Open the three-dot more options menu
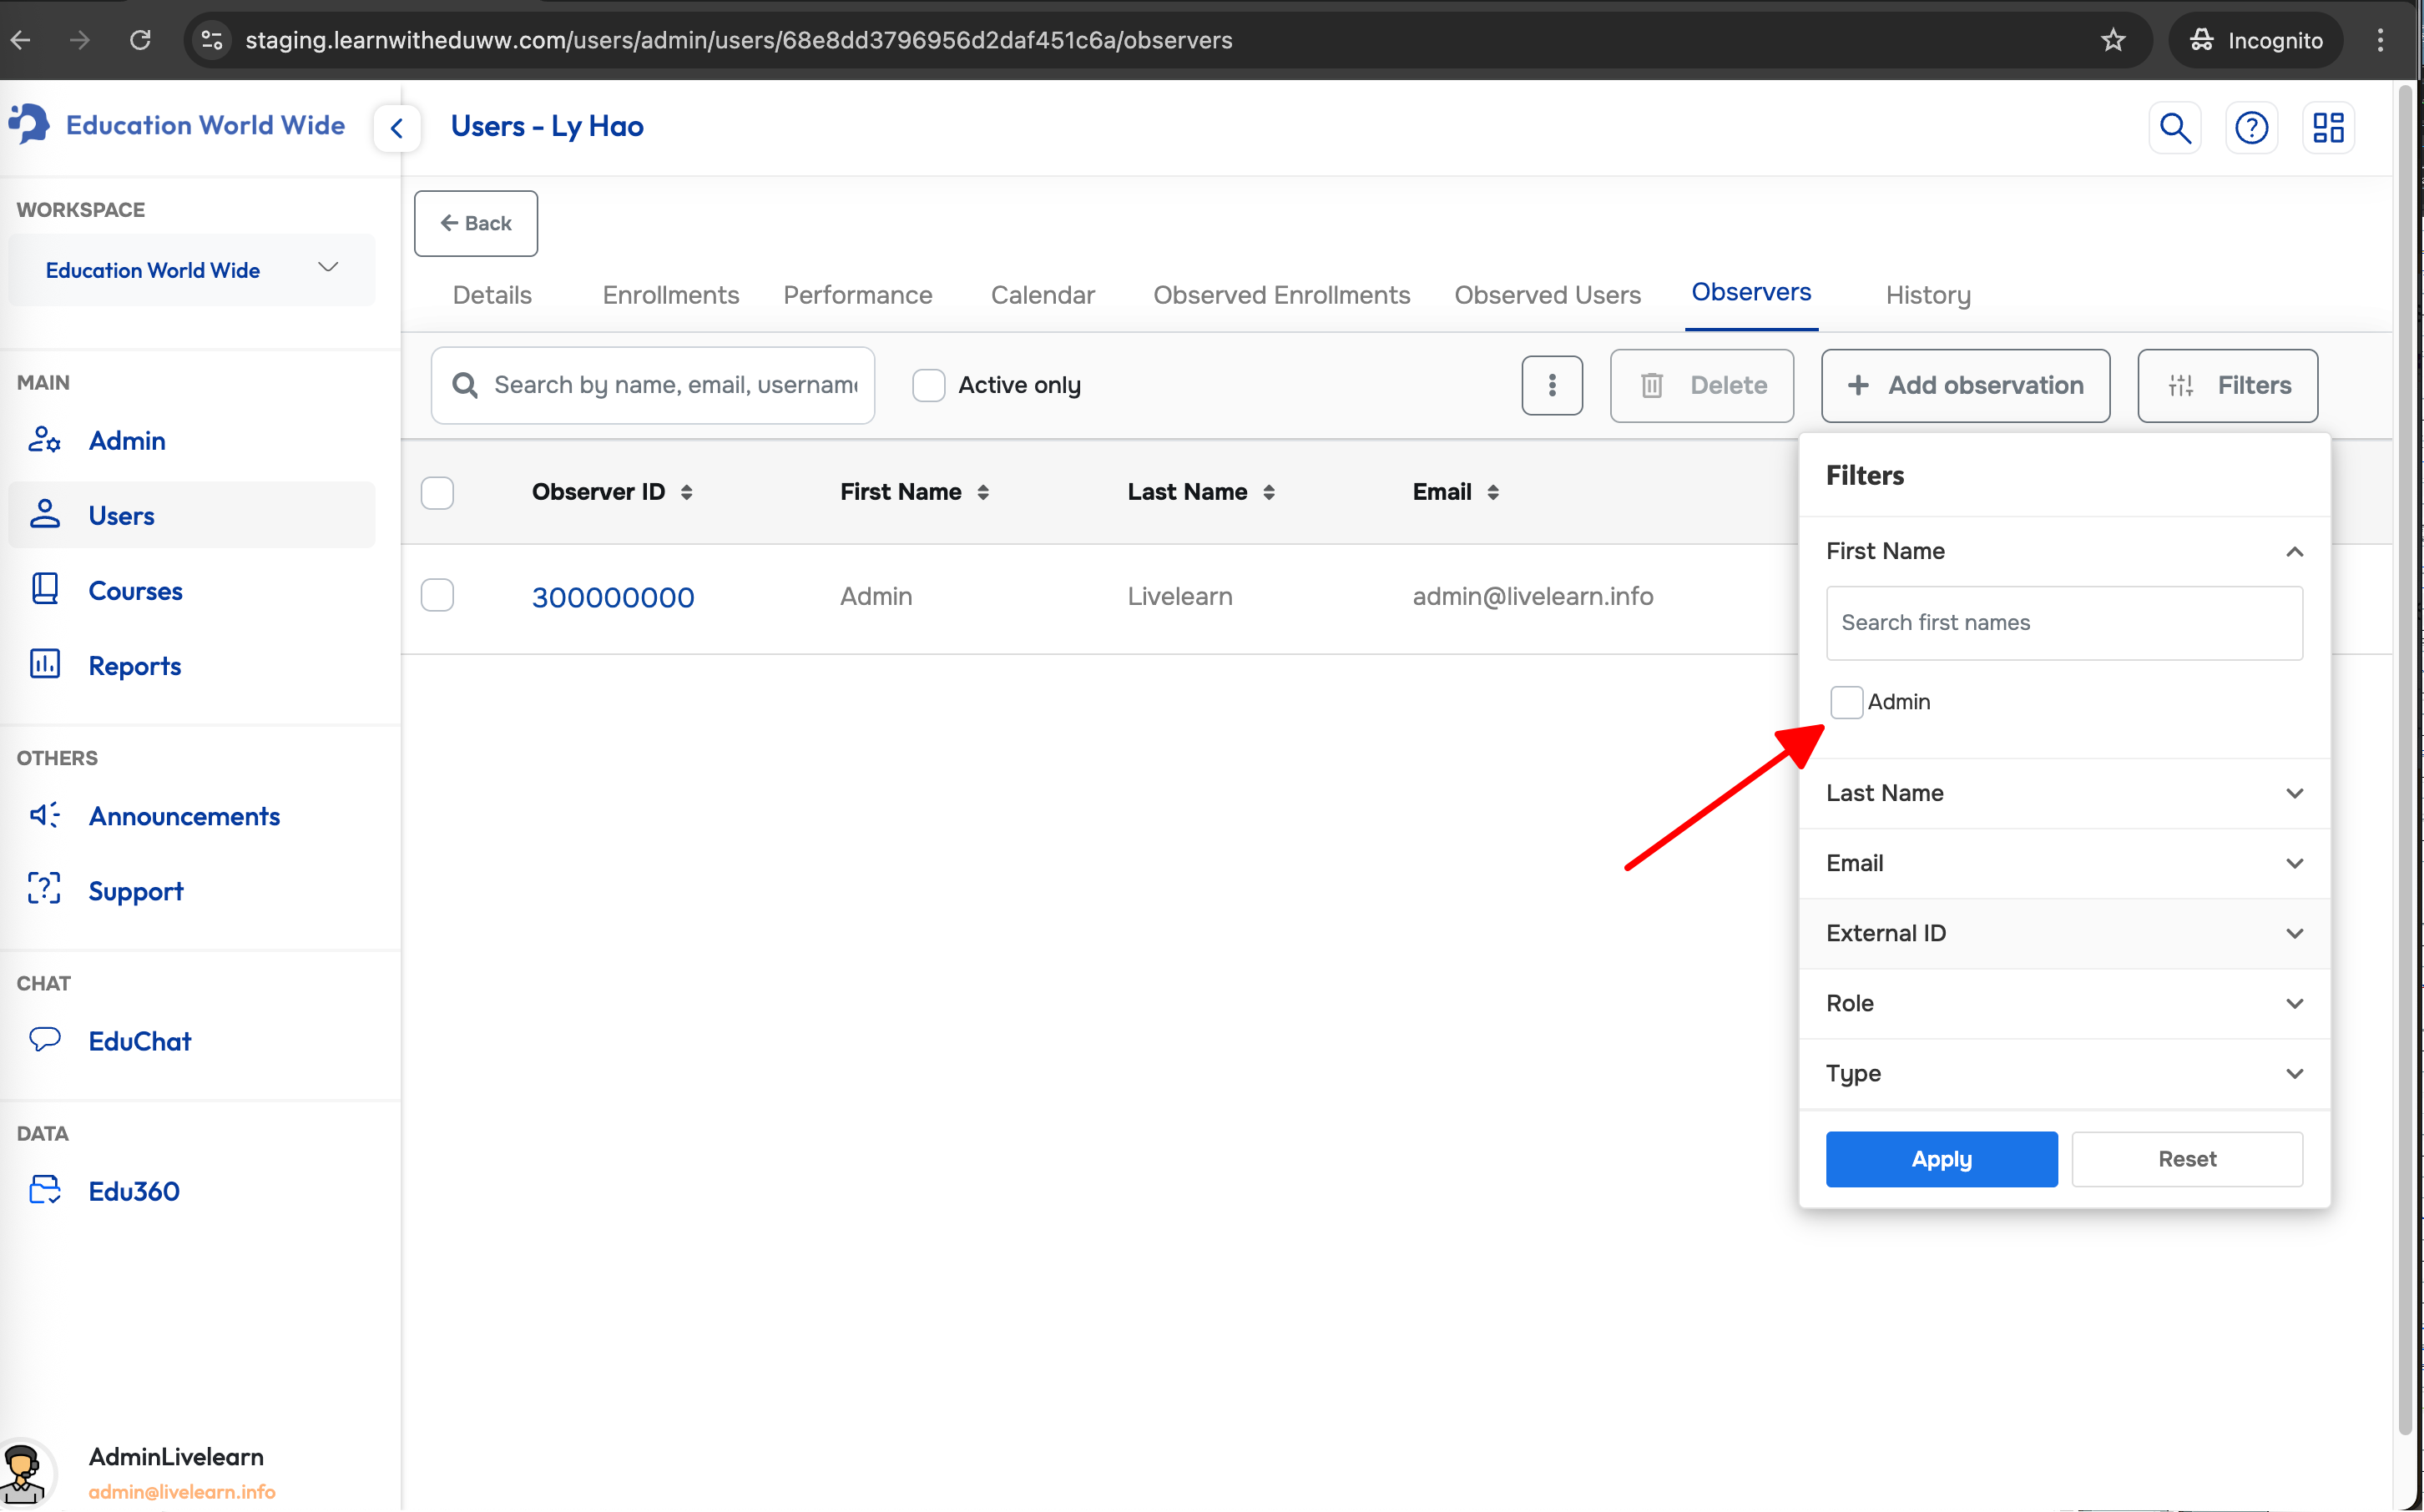The width and height of the screenshot is (2424, 1512). pyautogui.click(x=1551, y=385)
